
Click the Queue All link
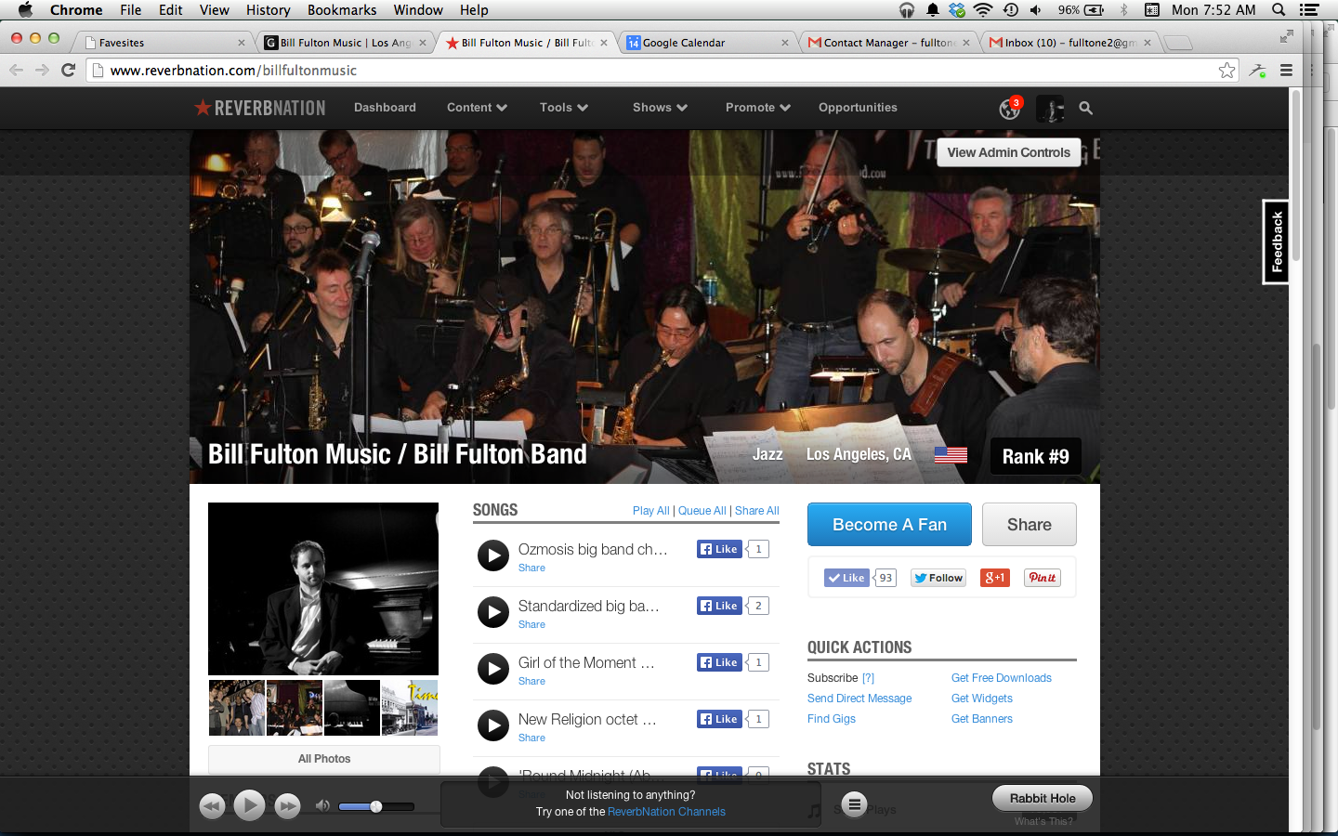(702, 511)
